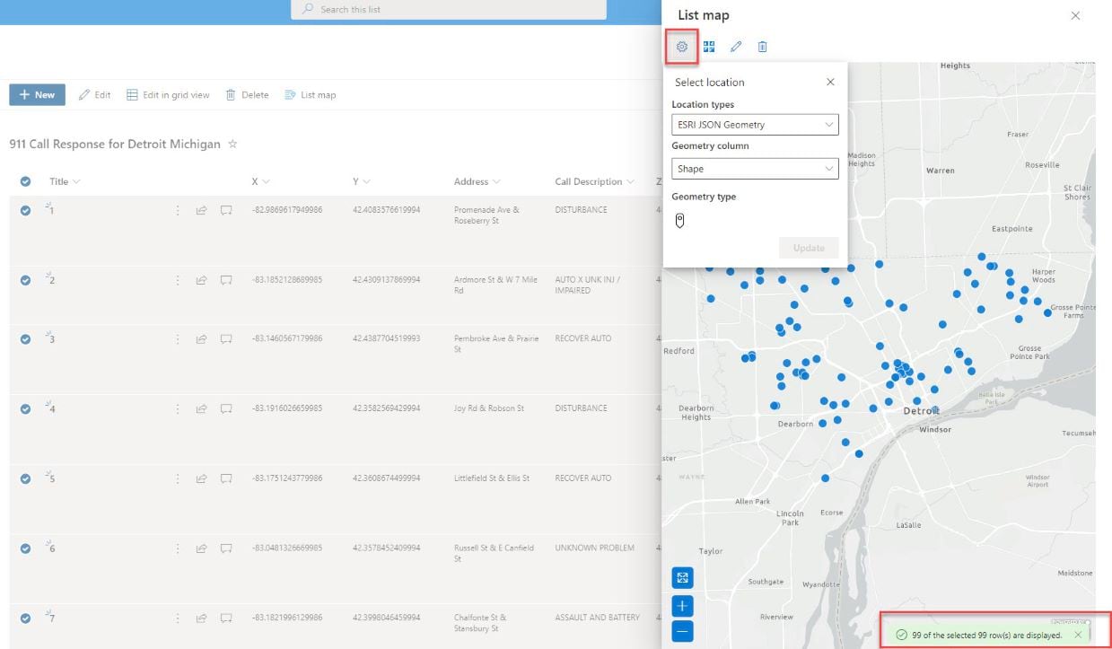Expand the Geometry column Shape dropdown

[x=754, y=169]
